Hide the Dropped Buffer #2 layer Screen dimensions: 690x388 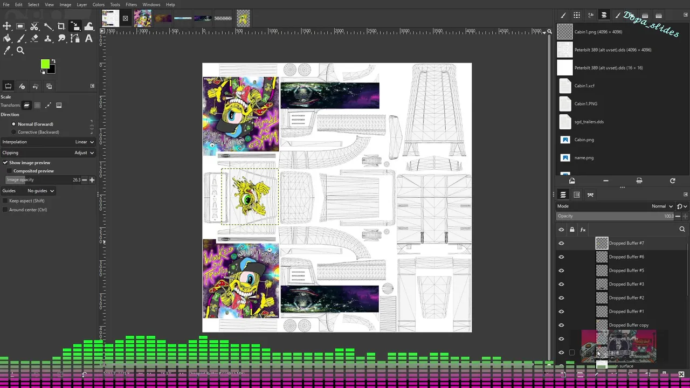pyautogui.click(x=561, y=297)
